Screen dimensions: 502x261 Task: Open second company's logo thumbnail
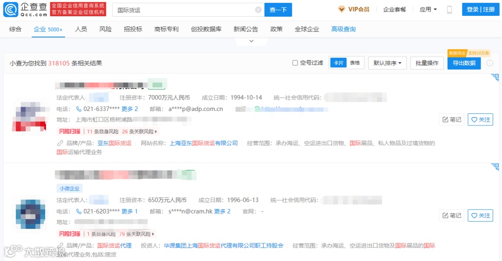30,214
